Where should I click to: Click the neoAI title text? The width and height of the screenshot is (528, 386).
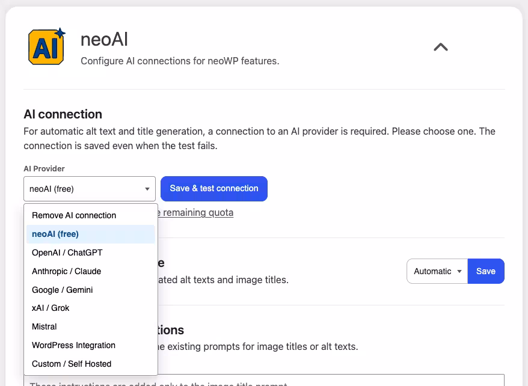[105, 39]
